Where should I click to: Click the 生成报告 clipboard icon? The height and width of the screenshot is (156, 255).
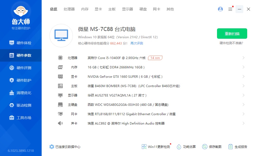point(230,147)
